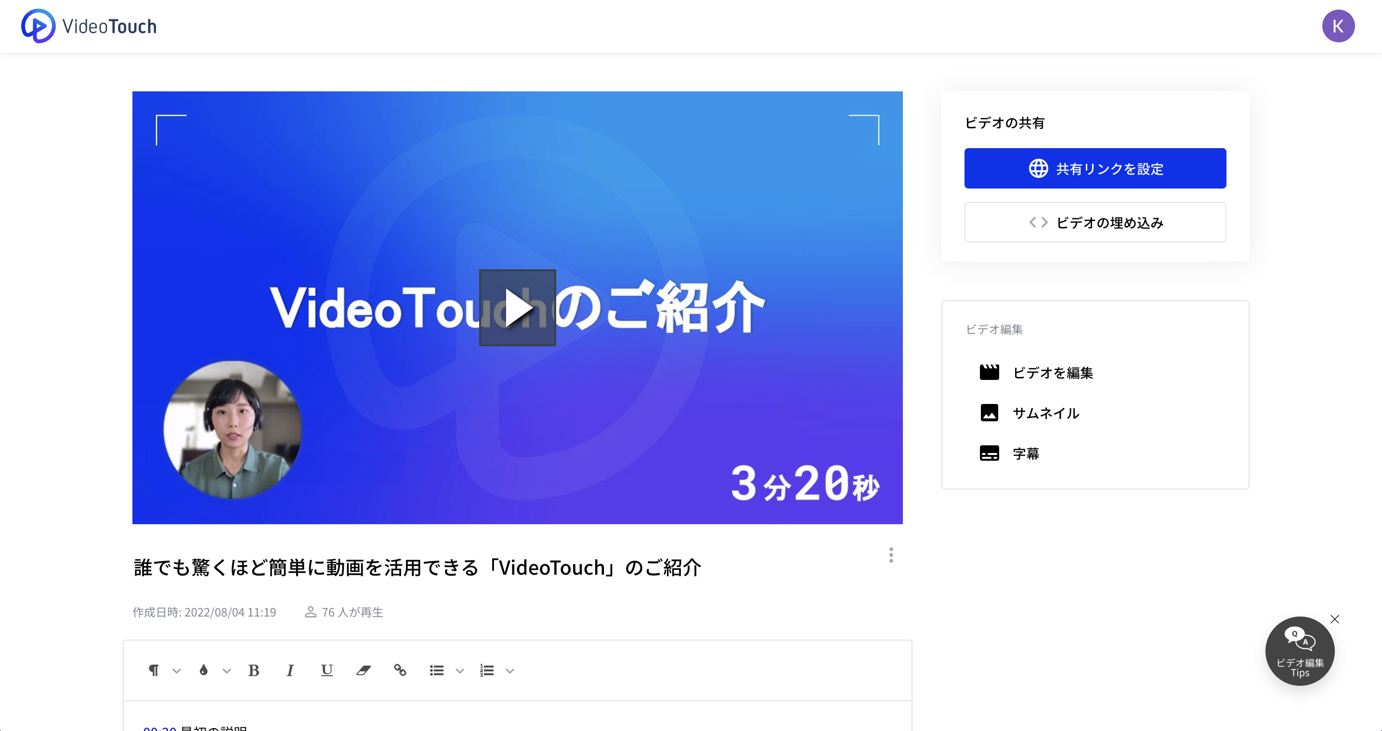Open the account avatar menu labeled K
This screenshot has width=1382, height=731.
(1338, 25)
